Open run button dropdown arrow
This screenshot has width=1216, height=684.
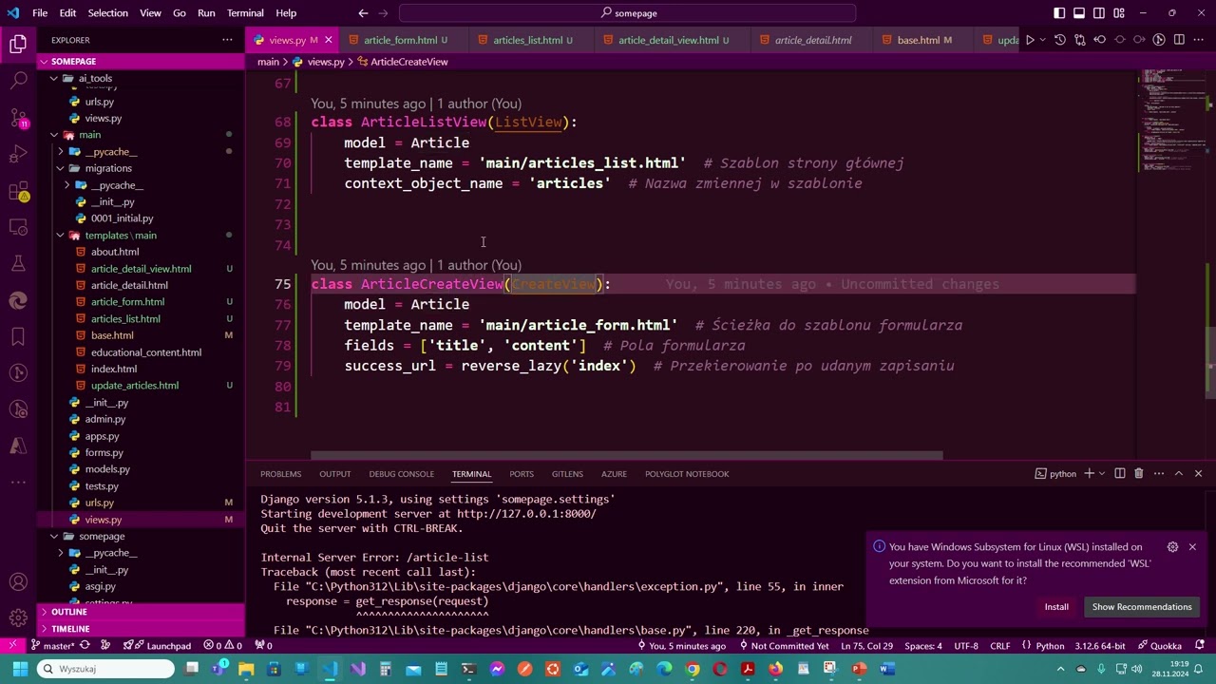[1042, 40]
